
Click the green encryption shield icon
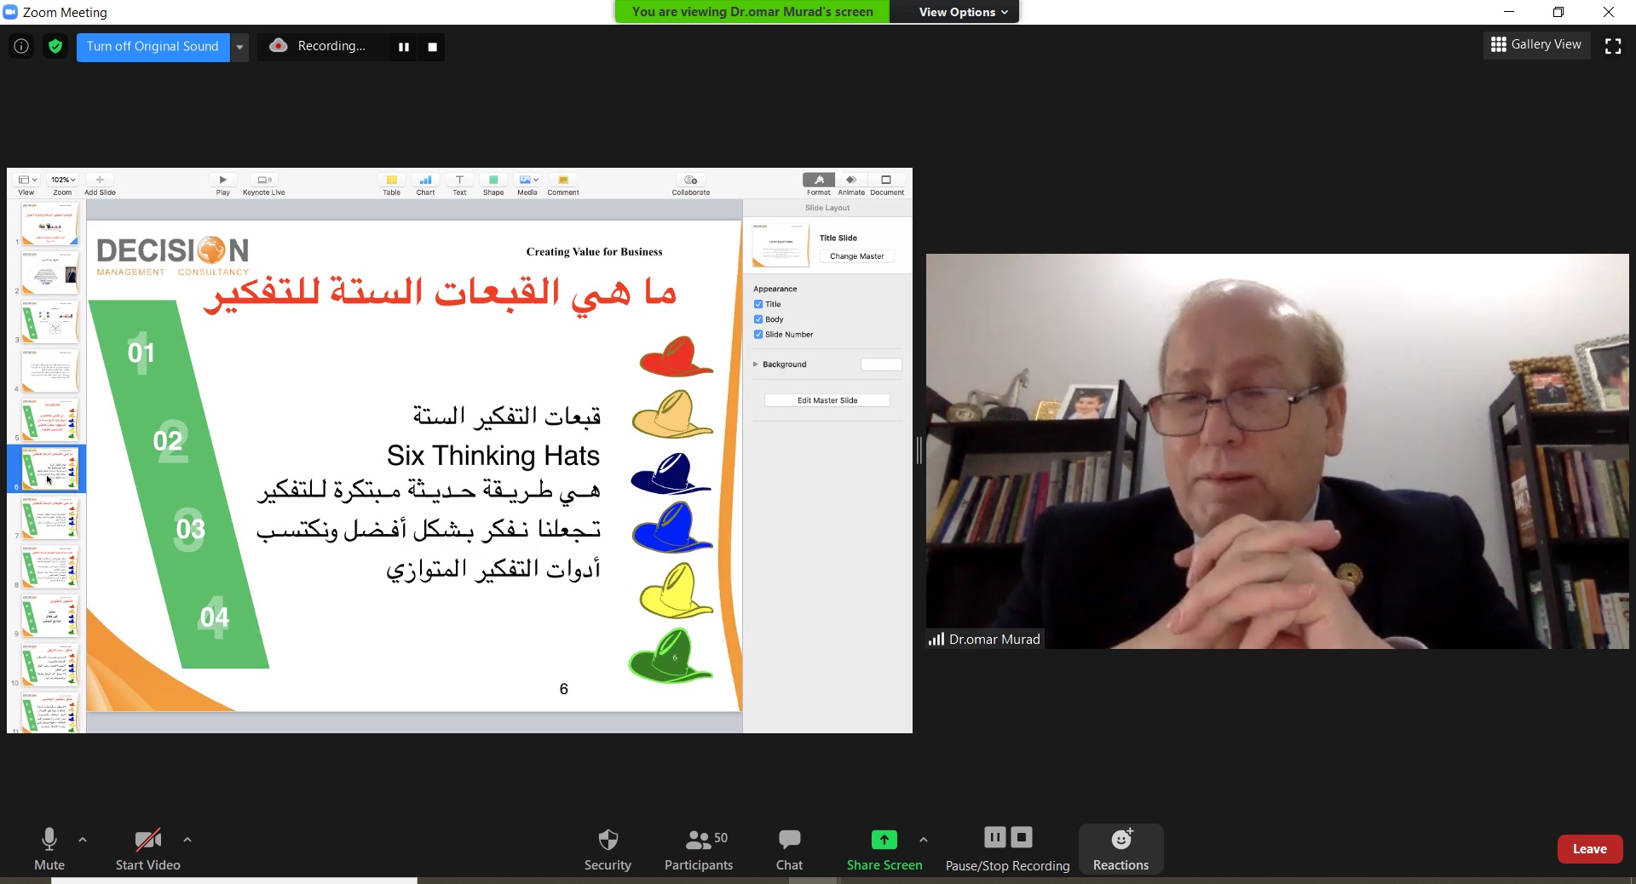pos(55,47)
